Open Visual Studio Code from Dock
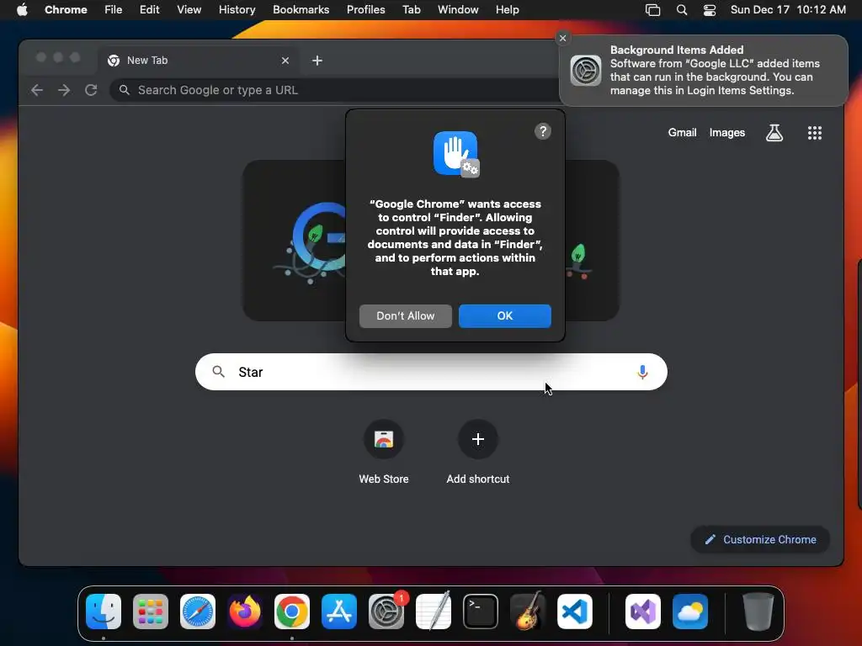Viewport: 862px width, 646px height. pyautogui.click(x=575, y=612)
